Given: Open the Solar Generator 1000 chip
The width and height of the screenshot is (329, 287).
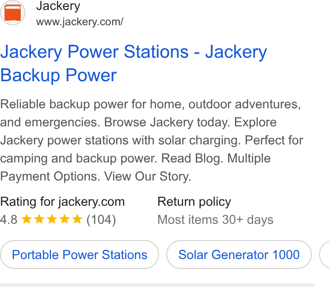Looking at the screenshot, I should pos(239,255).
